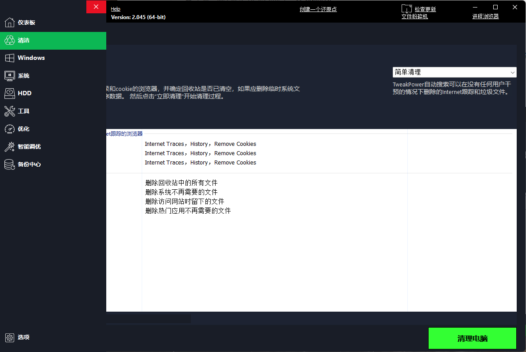Click the 系统 monitor icon in sidebar
Viewport: 526px width, 352px height.
point(9,75)
